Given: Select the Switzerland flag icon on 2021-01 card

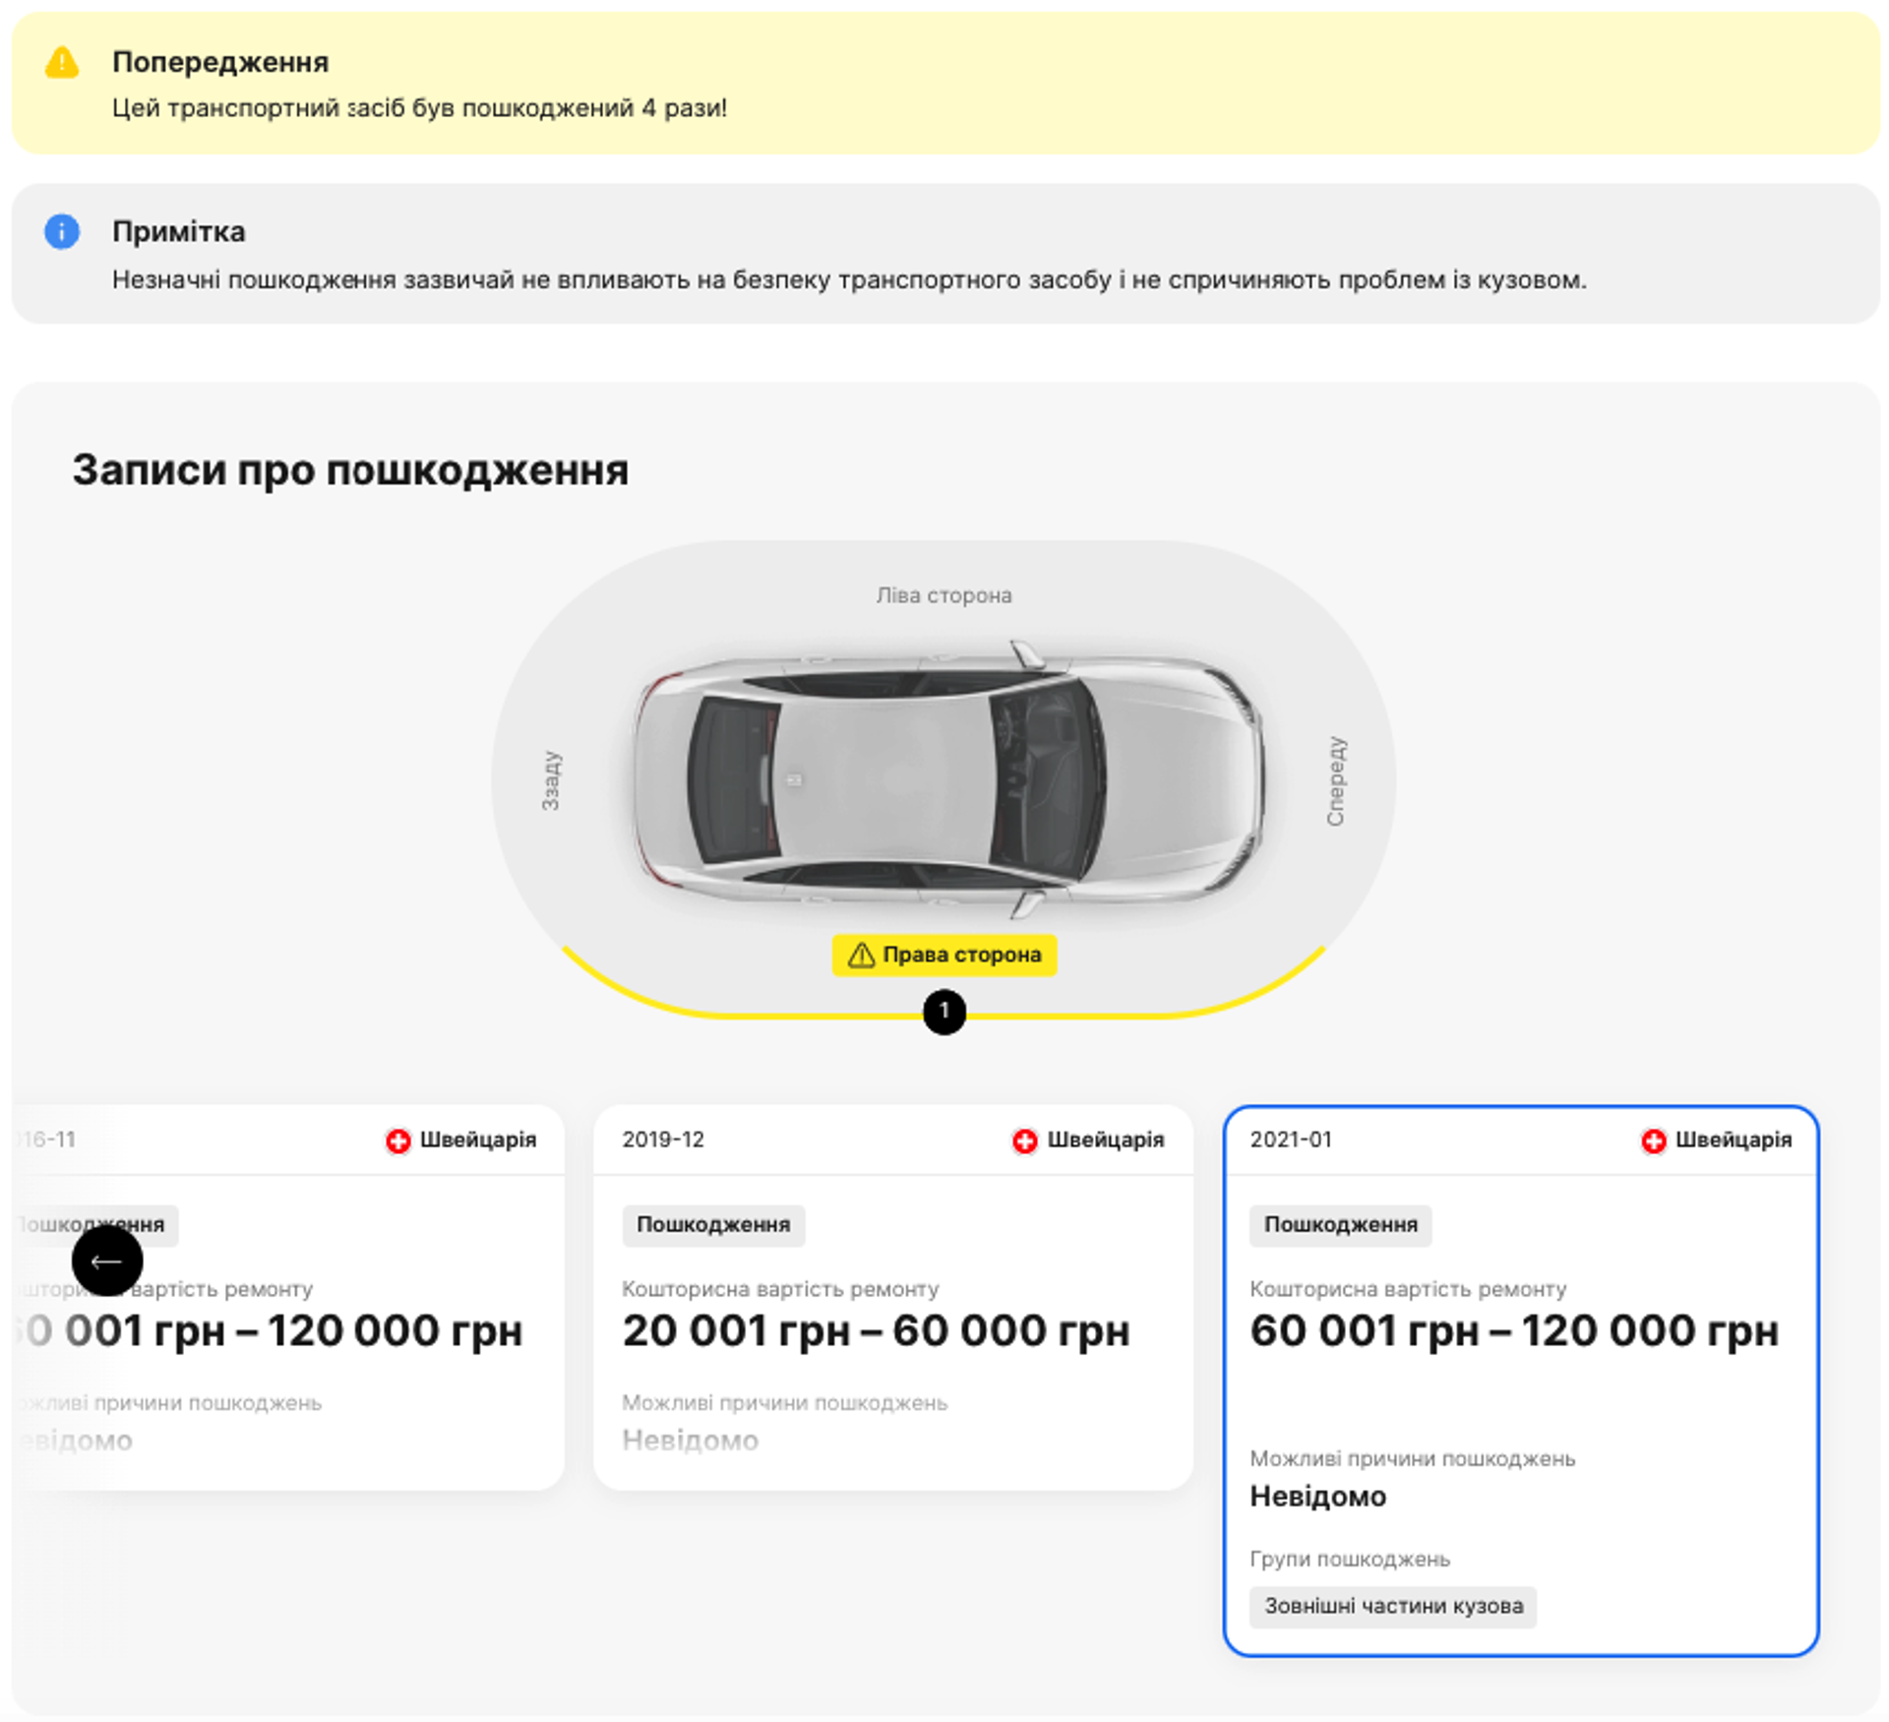Looking at the screenshot, I should pos(1652,1139).
